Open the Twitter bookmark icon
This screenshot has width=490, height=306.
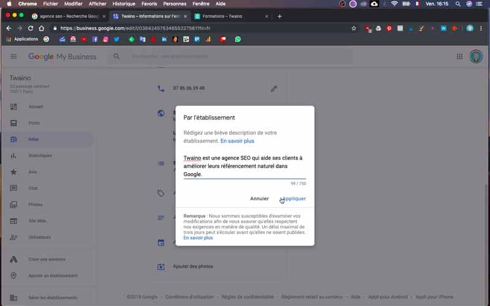(x=116, y=39)
